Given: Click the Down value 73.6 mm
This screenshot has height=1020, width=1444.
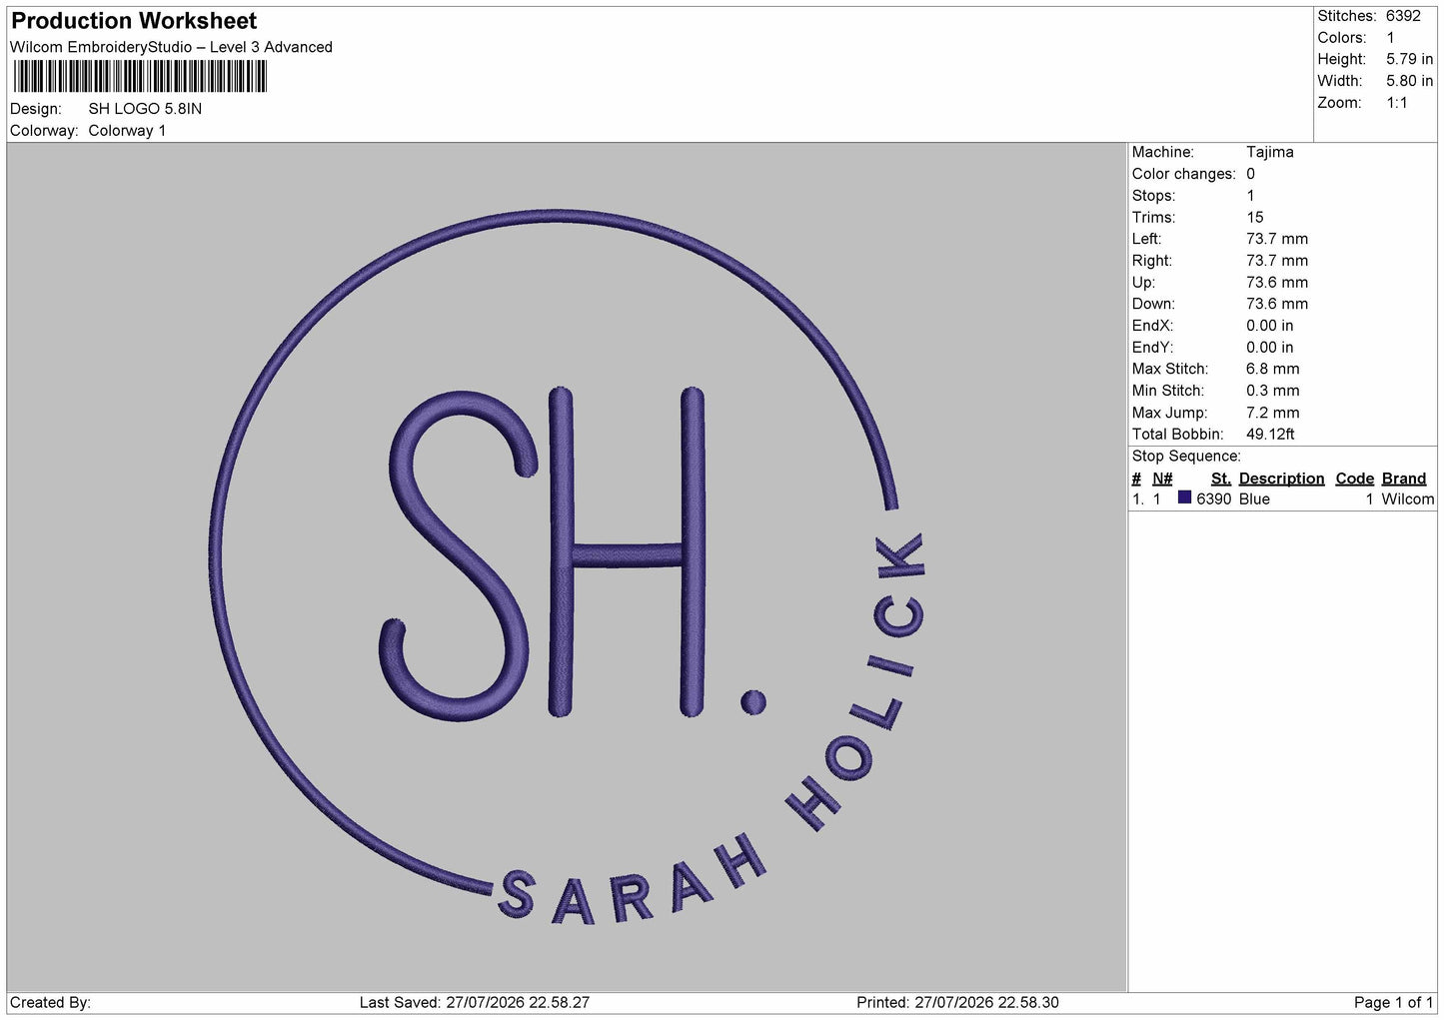Looking at the screenshot, I should [1277, 304].
